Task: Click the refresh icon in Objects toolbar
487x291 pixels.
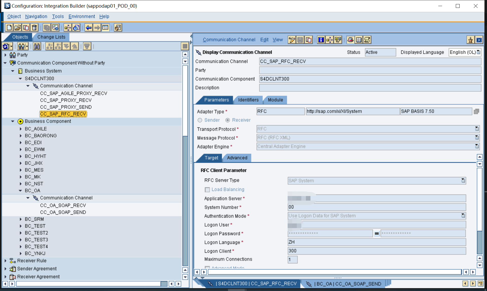Action: coord(6,46)
